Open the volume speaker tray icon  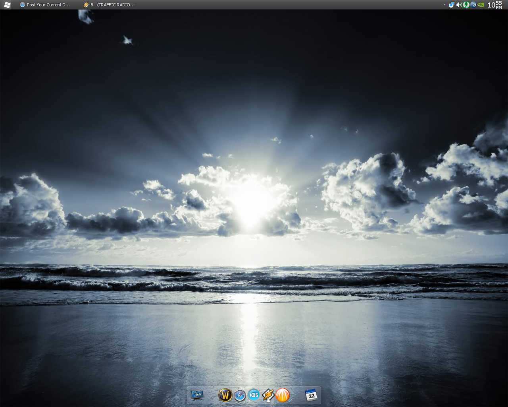[x=459, y=5]
